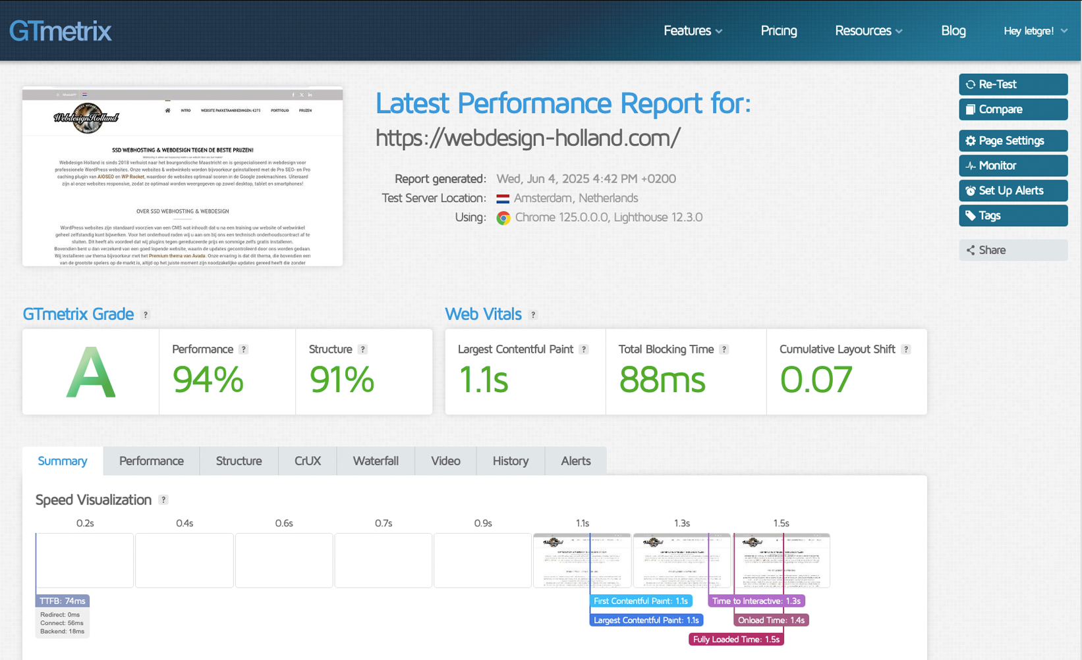Click the grade A letter
Screen dimensions: 1082x660
pos(91,372)
